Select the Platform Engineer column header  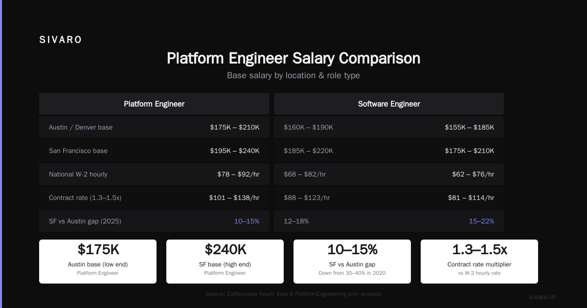tap(154, 104)
